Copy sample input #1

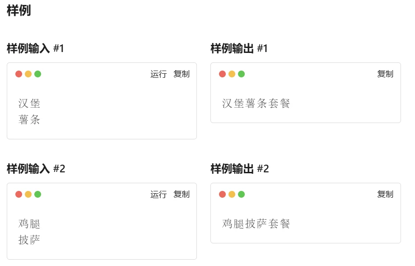[x=182, y=74]
